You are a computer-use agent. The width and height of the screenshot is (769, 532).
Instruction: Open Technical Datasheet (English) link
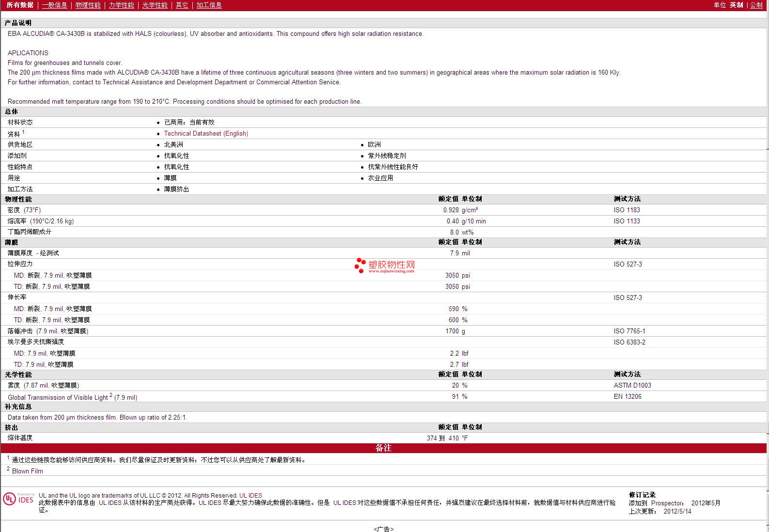click(206, 133)
